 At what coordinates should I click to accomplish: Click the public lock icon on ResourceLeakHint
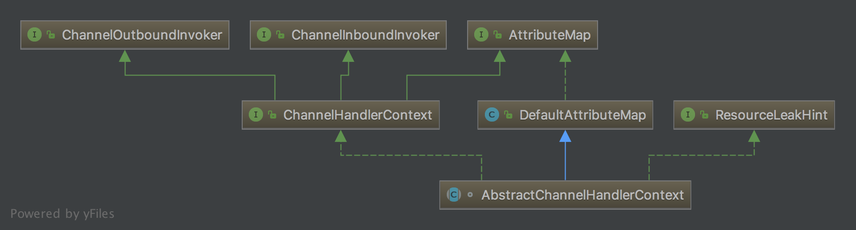[704, 114]
